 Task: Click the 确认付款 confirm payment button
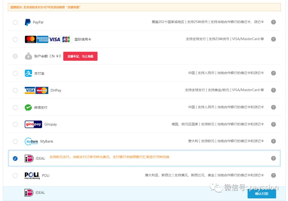point(262,194)
